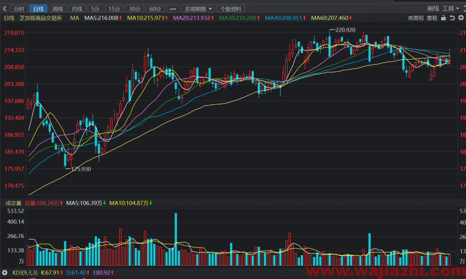This screenshot has width=466, height=279.
Task: Click the undo arrow icon
Action: point(452,18)
